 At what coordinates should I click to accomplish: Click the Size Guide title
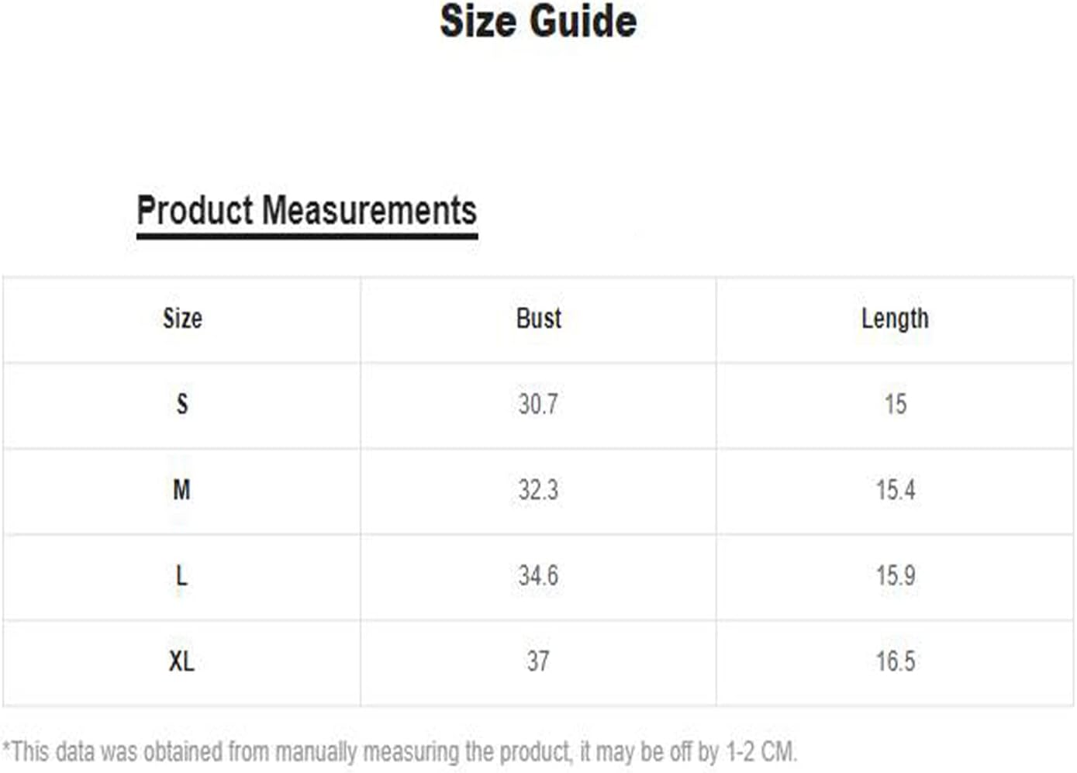pyautogui.click(x=538, y=21)
